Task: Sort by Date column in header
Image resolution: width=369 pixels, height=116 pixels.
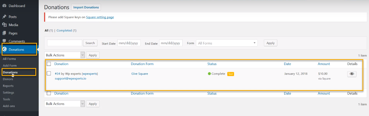Action: [287, 64]
